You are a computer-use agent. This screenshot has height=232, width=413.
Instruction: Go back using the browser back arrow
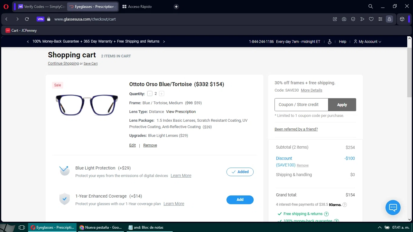[6, 19]
